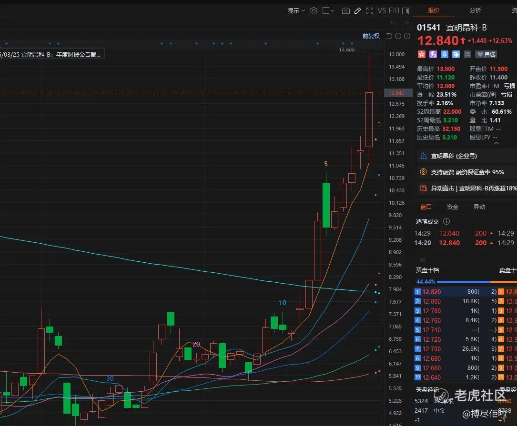Click info icon beside 逐笔成交
517x426 pixels.
pos(446,221)
